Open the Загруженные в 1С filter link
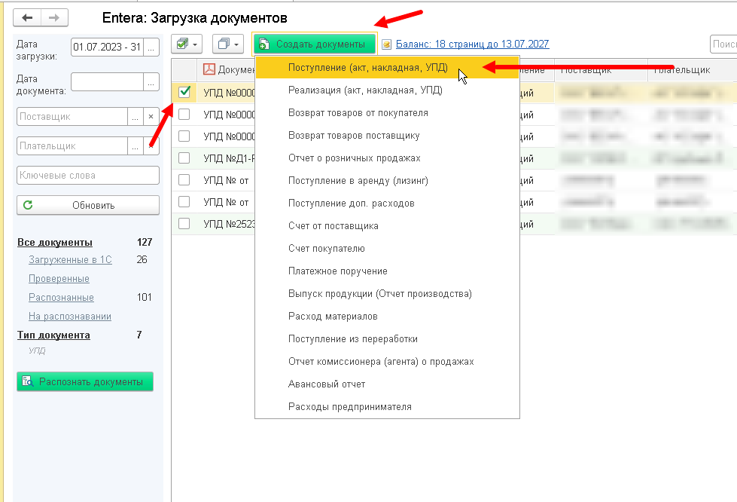This screenshot has height=502, width=737. click(70, 260)
